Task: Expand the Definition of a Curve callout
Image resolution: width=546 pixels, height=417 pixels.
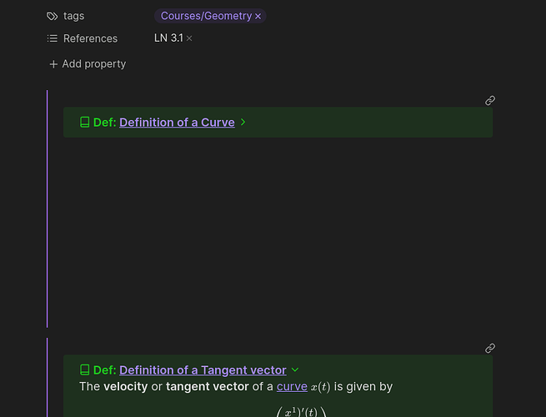Action: (243, 123)
